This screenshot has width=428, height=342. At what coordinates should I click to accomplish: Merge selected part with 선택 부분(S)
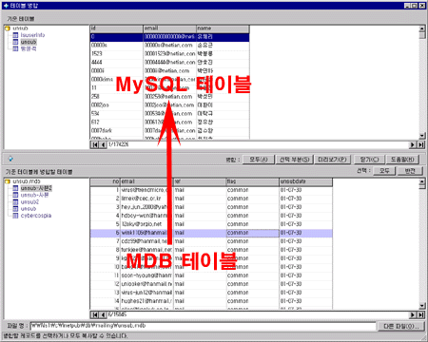(295, 160)
